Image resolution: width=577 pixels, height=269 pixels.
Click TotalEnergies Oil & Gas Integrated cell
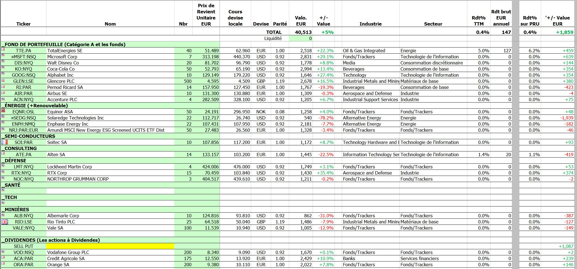point(370,51)
